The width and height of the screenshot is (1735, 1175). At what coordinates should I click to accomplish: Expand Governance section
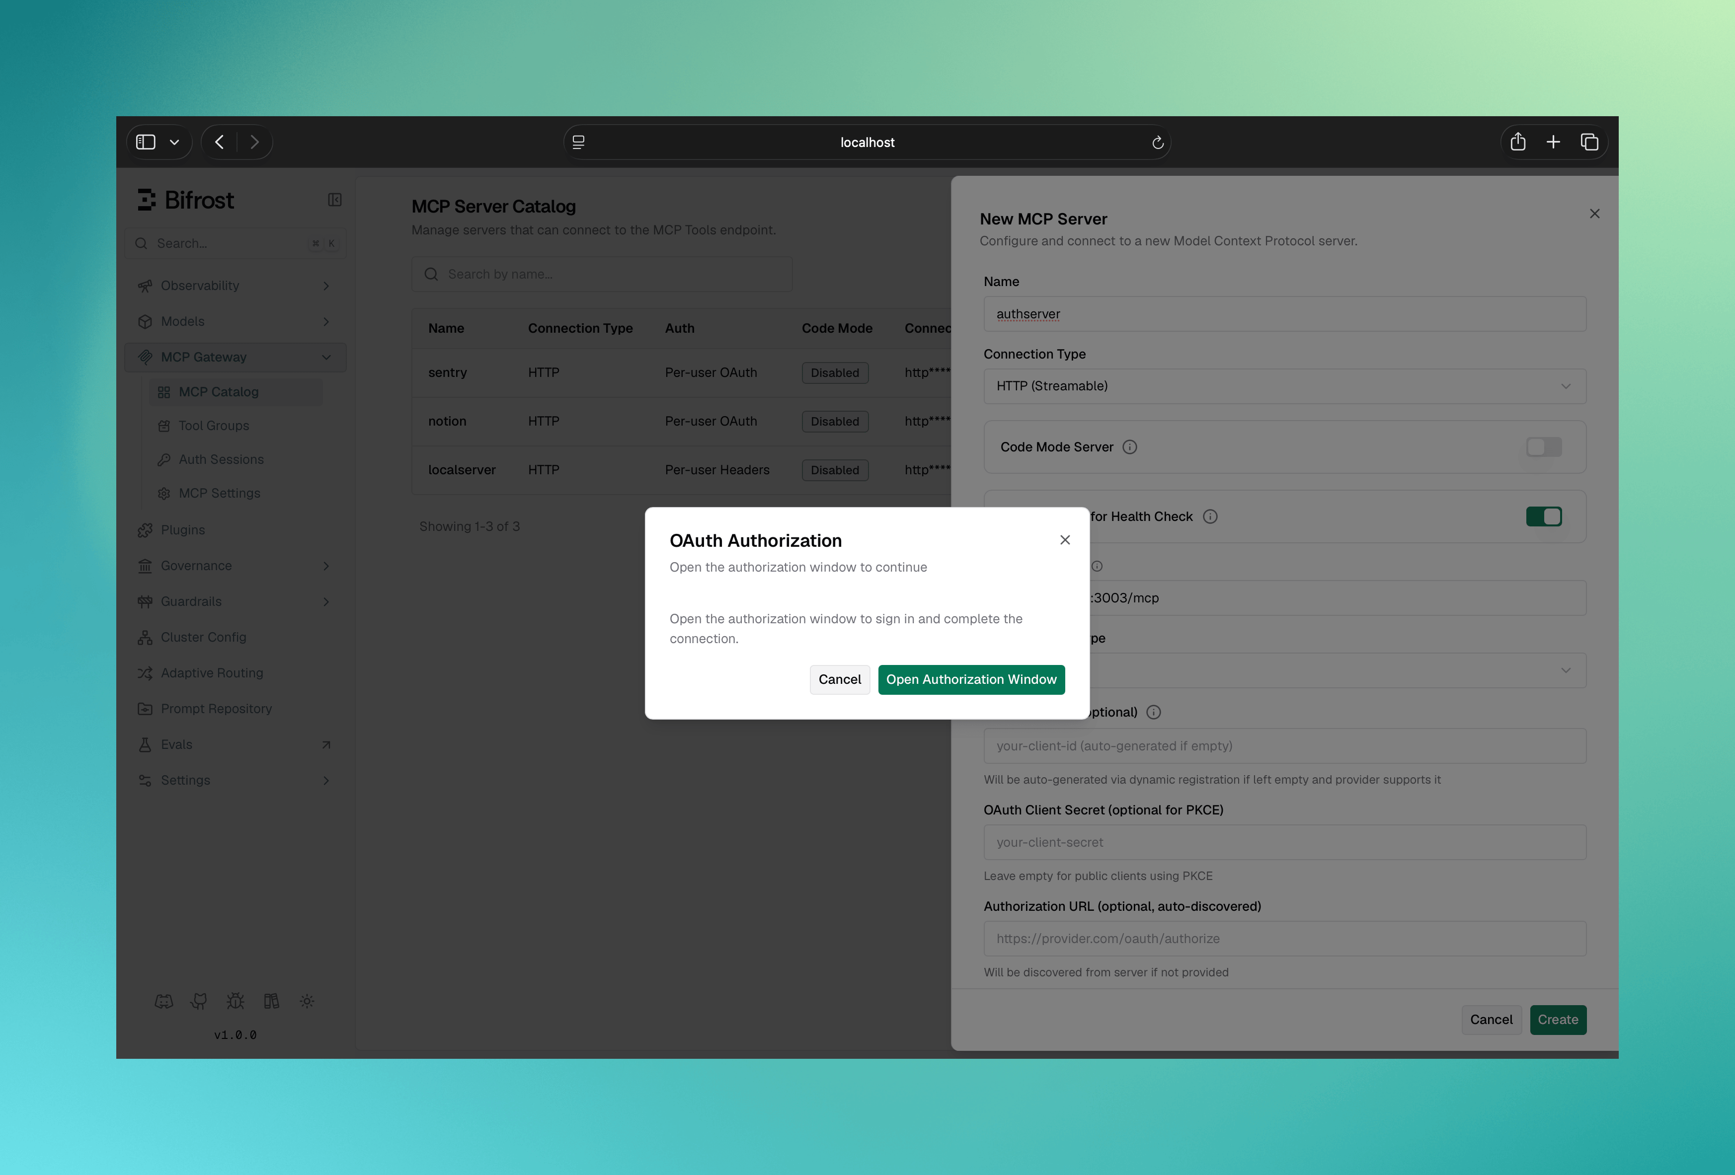point(235,566)
